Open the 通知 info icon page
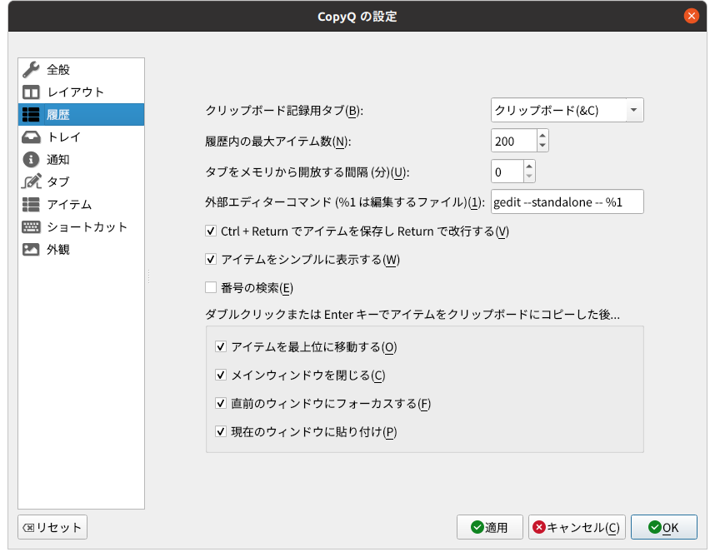 [x=31, y=159]
